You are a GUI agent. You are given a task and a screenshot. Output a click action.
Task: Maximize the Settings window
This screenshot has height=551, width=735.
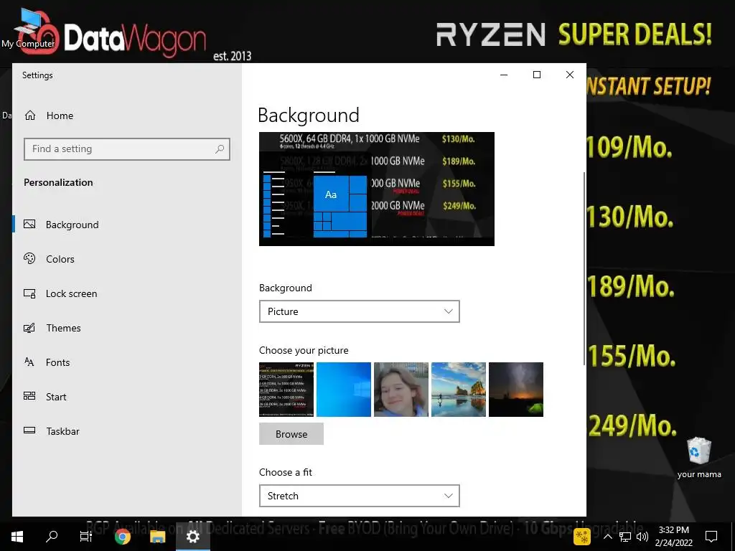(537, 75)
